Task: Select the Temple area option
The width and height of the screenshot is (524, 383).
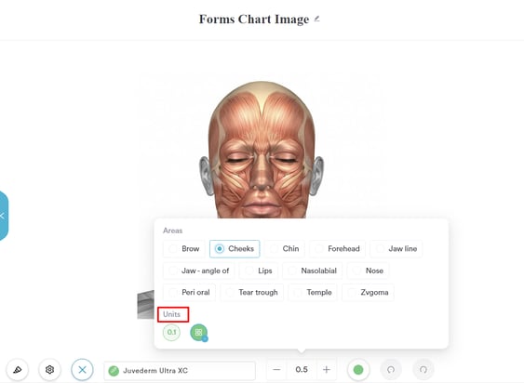Action: (313, 293)
